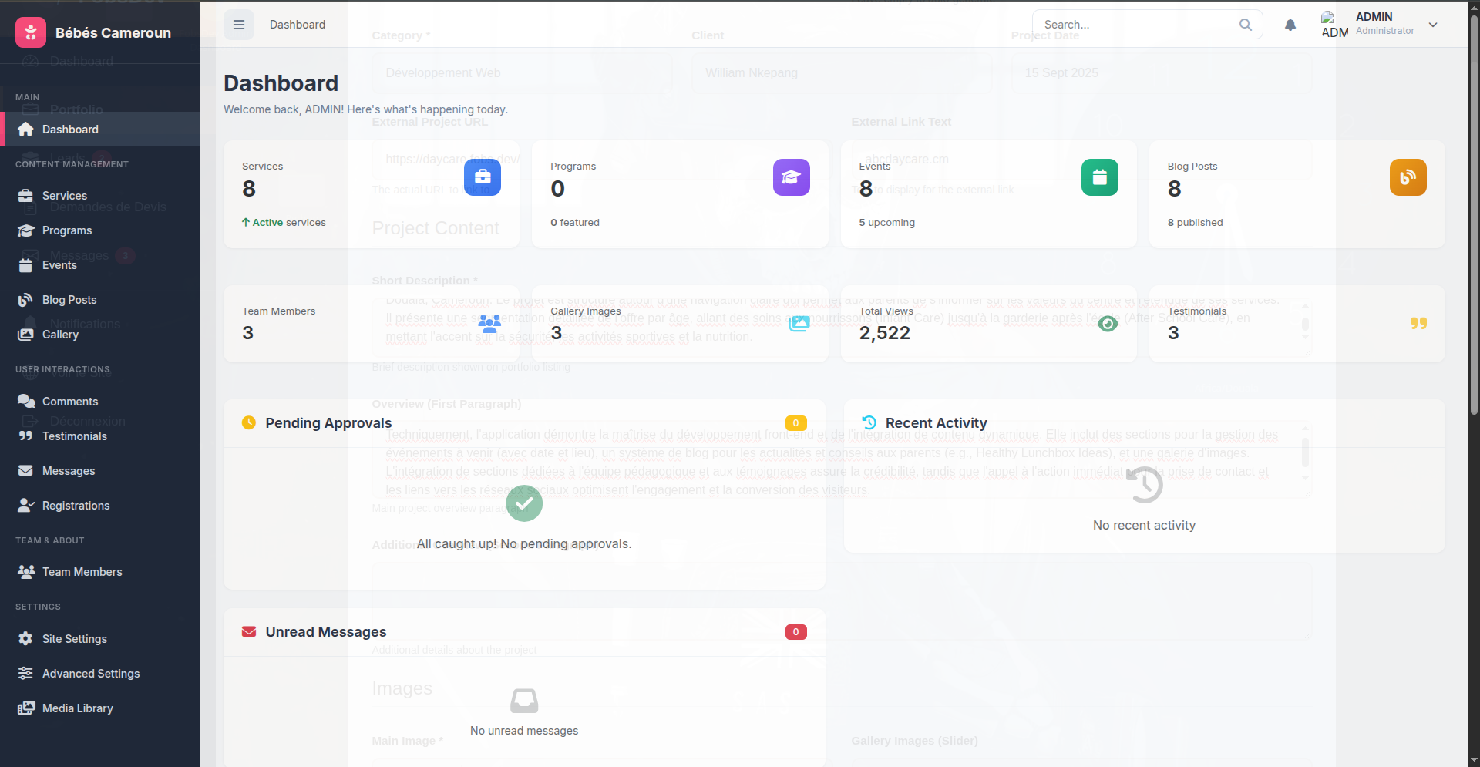The height and width of the screenshot is (767, 1480).
Task: Open Site Settings in the sidebar
Action: [x=75, y=639]
